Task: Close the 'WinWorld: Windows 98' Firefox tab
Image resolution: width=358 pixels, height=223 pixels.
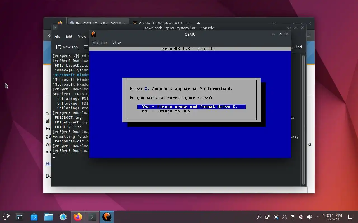Action: (188, 23)
